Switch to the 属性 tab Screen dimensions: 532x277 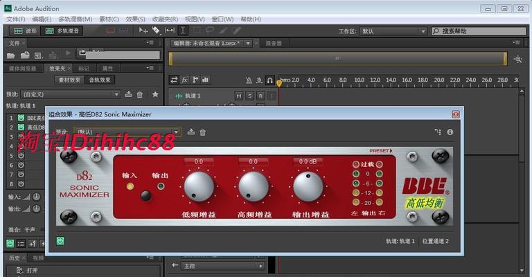[x=107, y=69]
